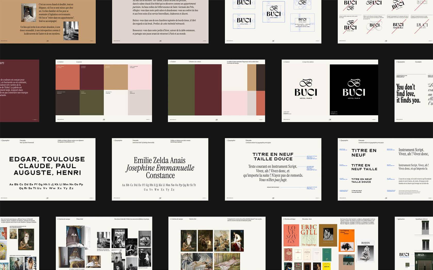Click the black-and-white photo on tan slide

coord(71,31)
